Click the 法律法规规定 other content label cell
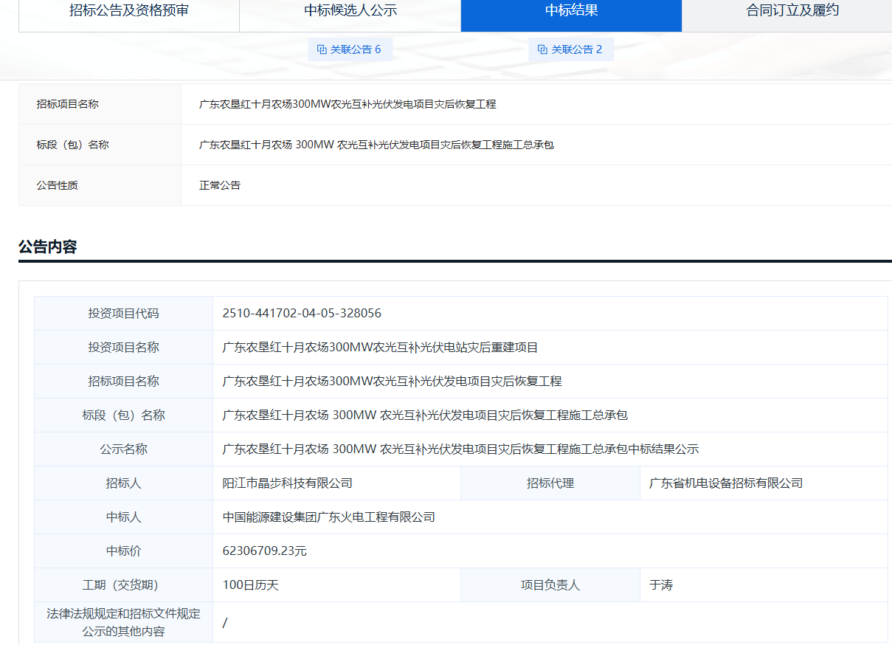The image size is (892, 645). pyautogui.click(x=123, y=622)
